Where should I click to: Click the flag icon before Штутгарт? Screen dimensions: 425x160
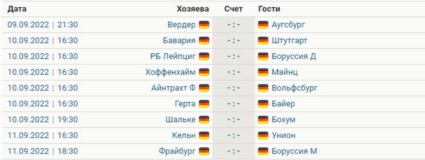tap(263, 41)
